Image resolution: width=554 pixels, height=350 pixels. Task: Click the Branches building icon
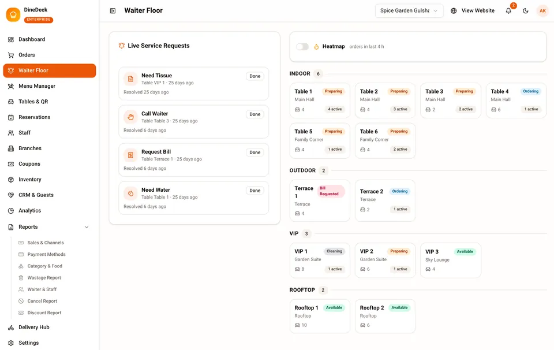point(11,148)
